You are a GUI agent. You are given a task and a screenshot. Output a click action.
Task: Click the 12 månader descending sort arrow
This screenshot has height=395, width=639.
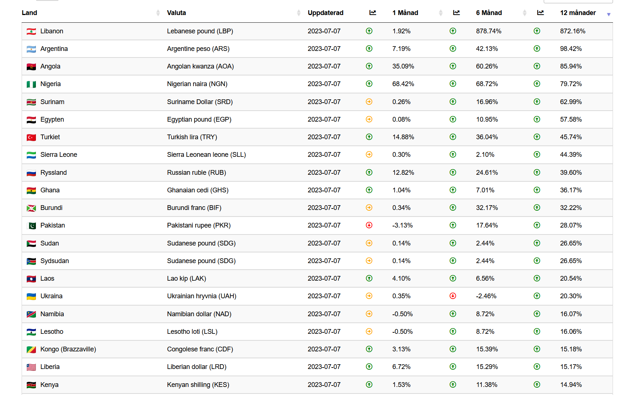coord(609,14)
